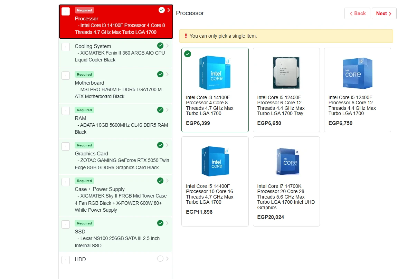Expand the HDD section chevron
This screenshot has height=279, width=398.
(168, 259)
